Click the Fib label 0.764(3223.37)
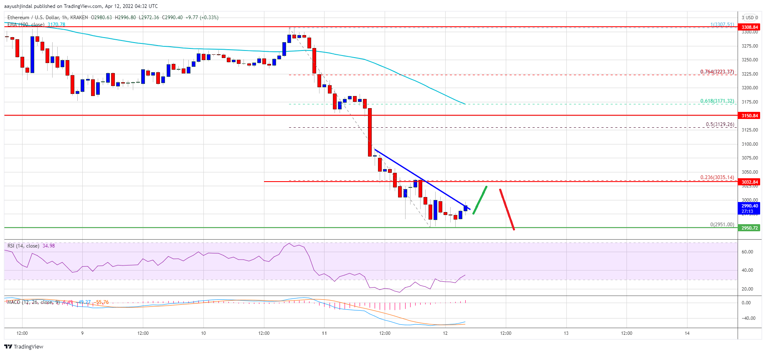The height and width of the screenshot is (354, 766). click(717, 72)
